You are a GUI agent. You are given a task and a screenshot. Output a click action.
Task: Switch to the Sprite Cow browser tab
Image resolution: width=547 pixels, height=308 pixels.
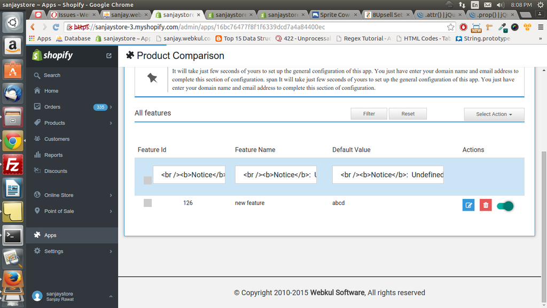click(x=333, y=15)
